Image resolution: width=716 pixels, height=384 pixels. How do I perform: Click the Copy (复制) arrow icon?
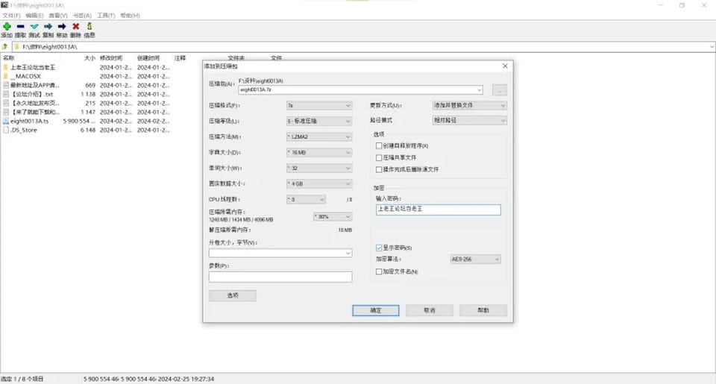[x=48, y=27]
